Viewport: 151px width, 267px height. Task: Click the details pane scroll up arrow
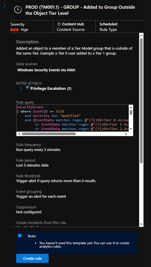pos(141,36)
